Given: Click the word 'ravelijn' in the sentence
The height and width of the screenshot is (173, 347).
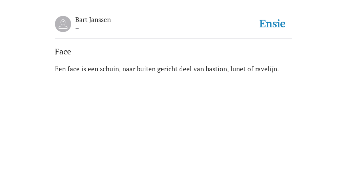Looking at the screenshot, I should [x=267, y=69].
